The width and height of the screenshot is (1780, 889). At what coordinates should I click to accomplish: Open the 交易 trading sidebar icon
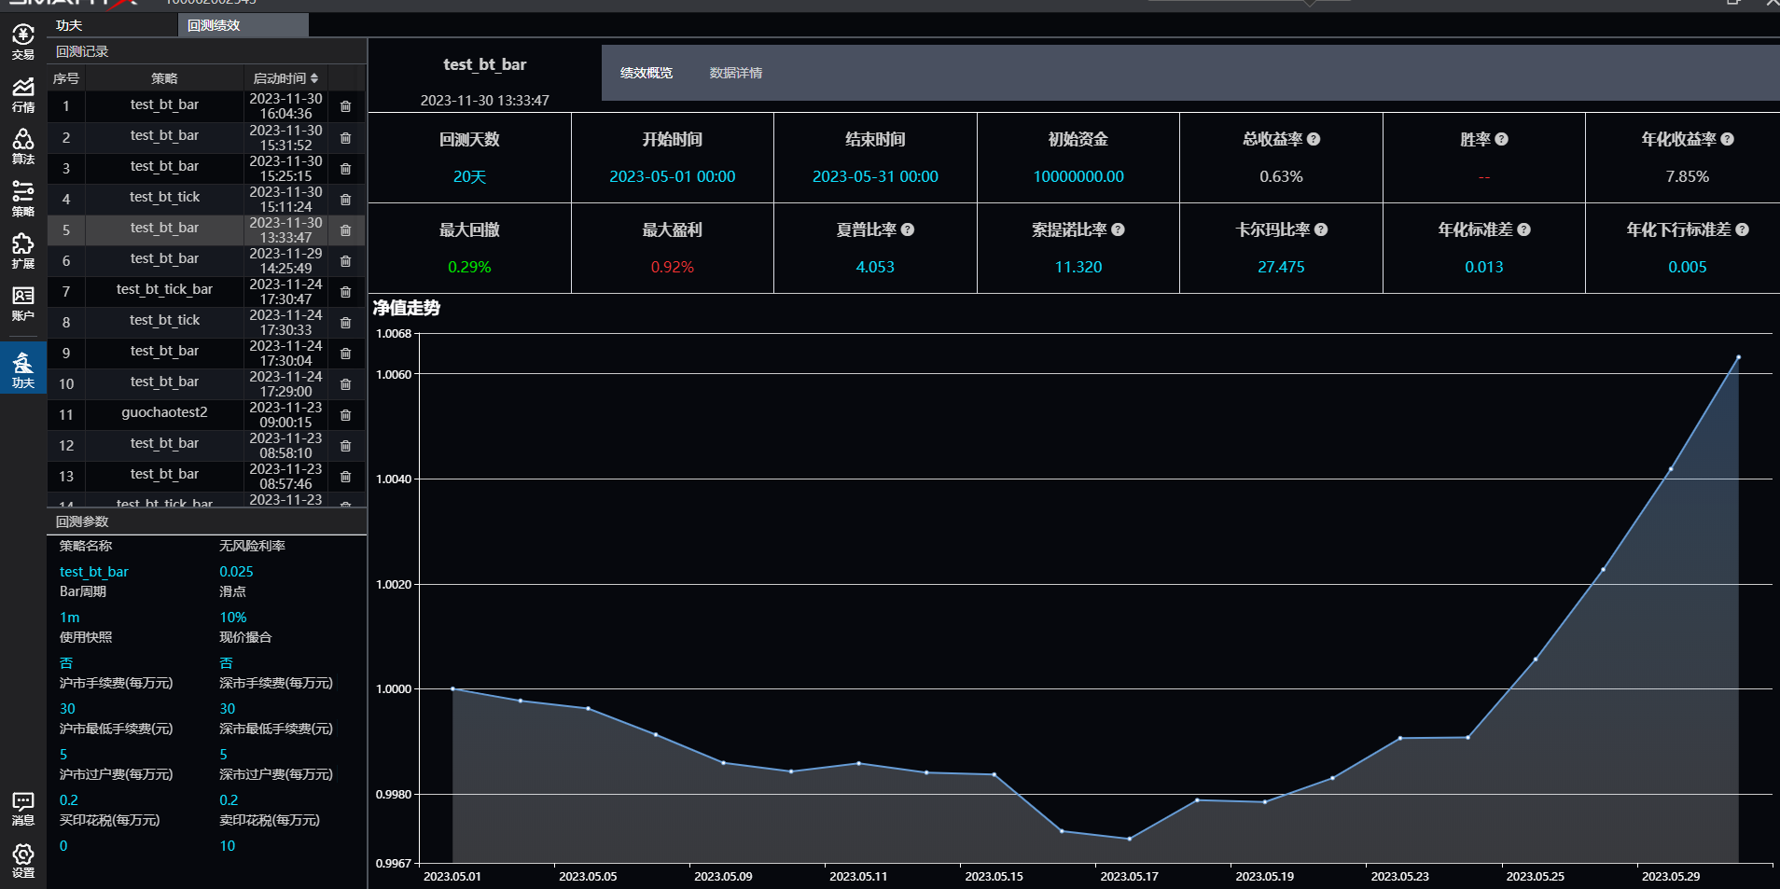click(x=22, y=42)
